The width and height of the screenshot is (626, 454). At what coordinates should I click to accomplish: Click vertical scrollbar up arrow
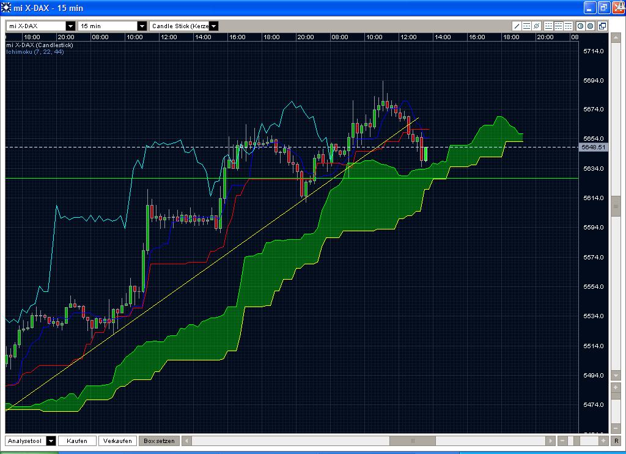(x=615, y=37)
